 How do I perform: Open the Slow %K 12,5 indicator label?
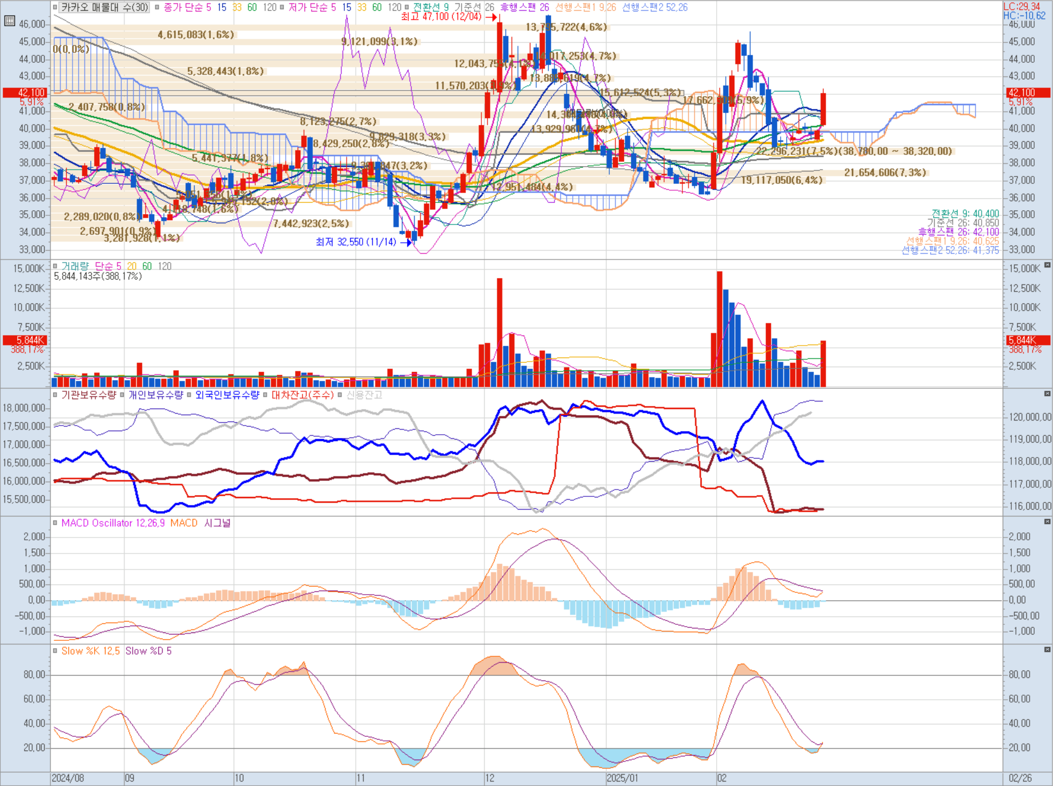[x=90, y=651]
